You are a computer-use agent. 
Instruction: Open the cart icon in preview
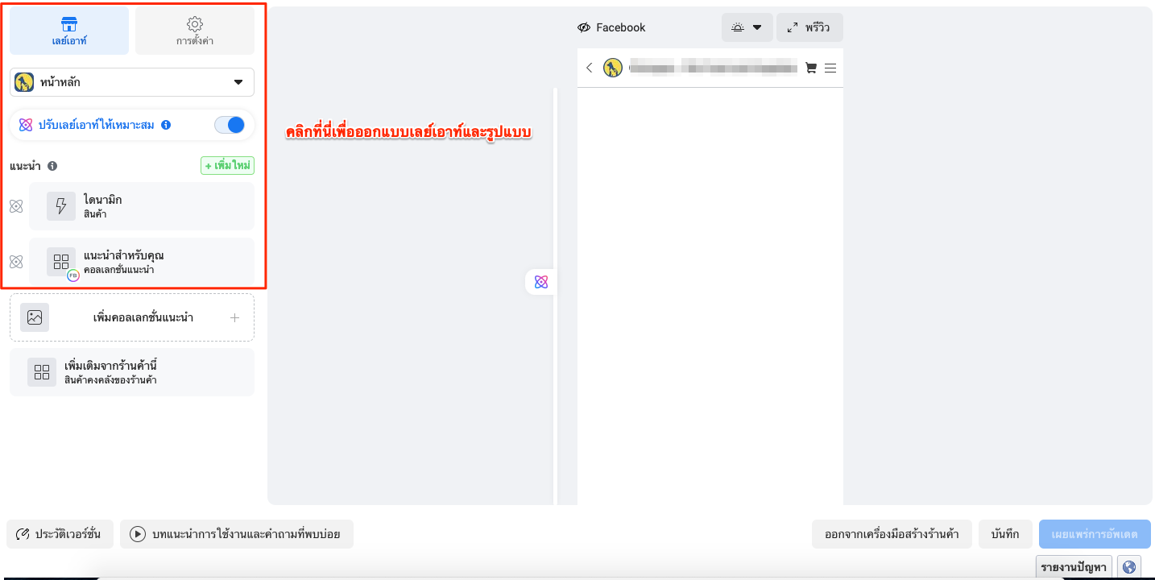[811, 68]
